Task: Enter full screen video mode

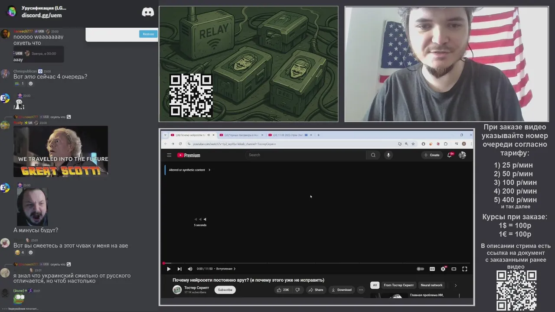Action: tap(465, 269)
